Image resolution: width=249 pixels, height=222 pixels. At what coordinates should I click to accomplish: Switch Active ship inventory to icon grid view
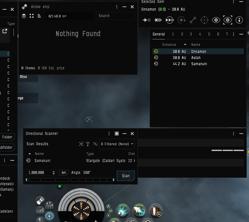pyautogui.click(x=32, y=16)
